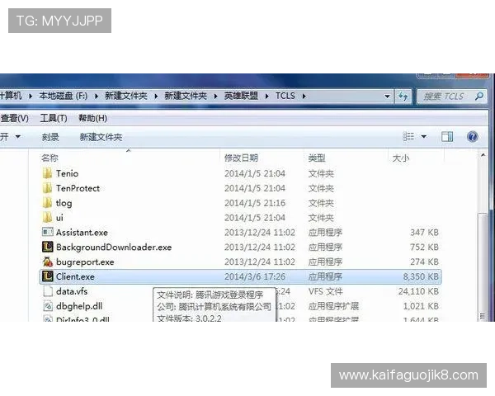Select the BackgroundDownloader.exe file name
The width and height of the screenshot is (495, 396).
[114, 247]
